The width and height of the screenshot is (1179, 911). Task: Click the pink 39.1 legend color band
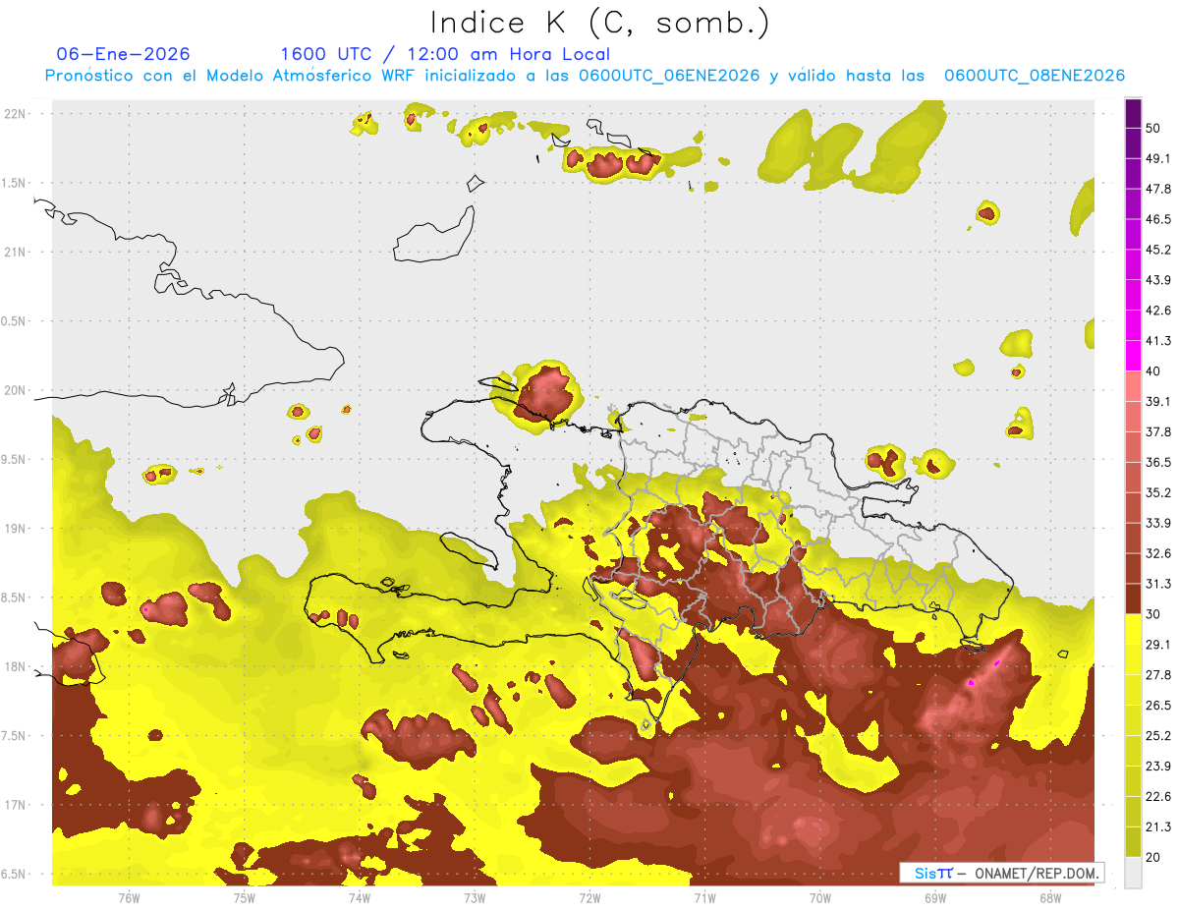pyautogui.click(x=1133, y=386)
